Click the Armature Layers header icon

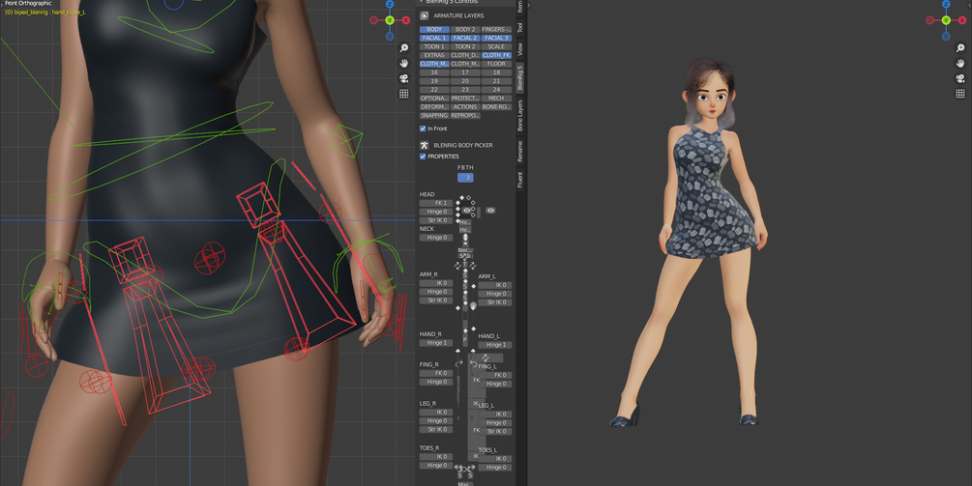(x=424, y=15)
